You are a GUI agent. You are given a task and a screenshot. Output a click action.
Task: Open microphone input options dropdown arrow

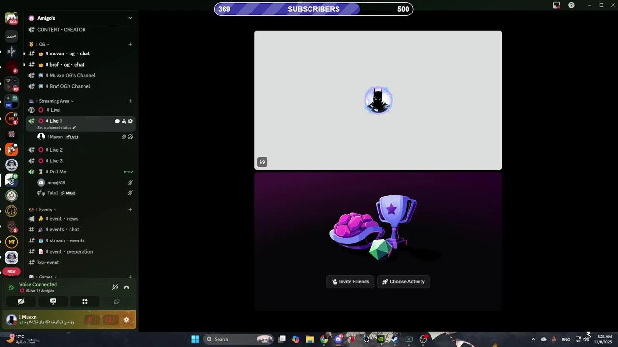(97, 320)
